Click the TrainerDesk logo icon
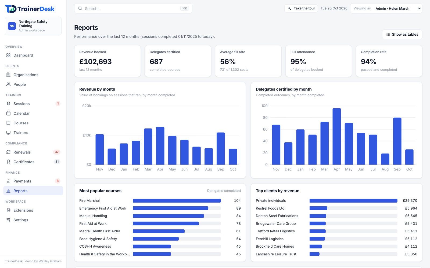430x268 pixels. [x=11, y=9]
